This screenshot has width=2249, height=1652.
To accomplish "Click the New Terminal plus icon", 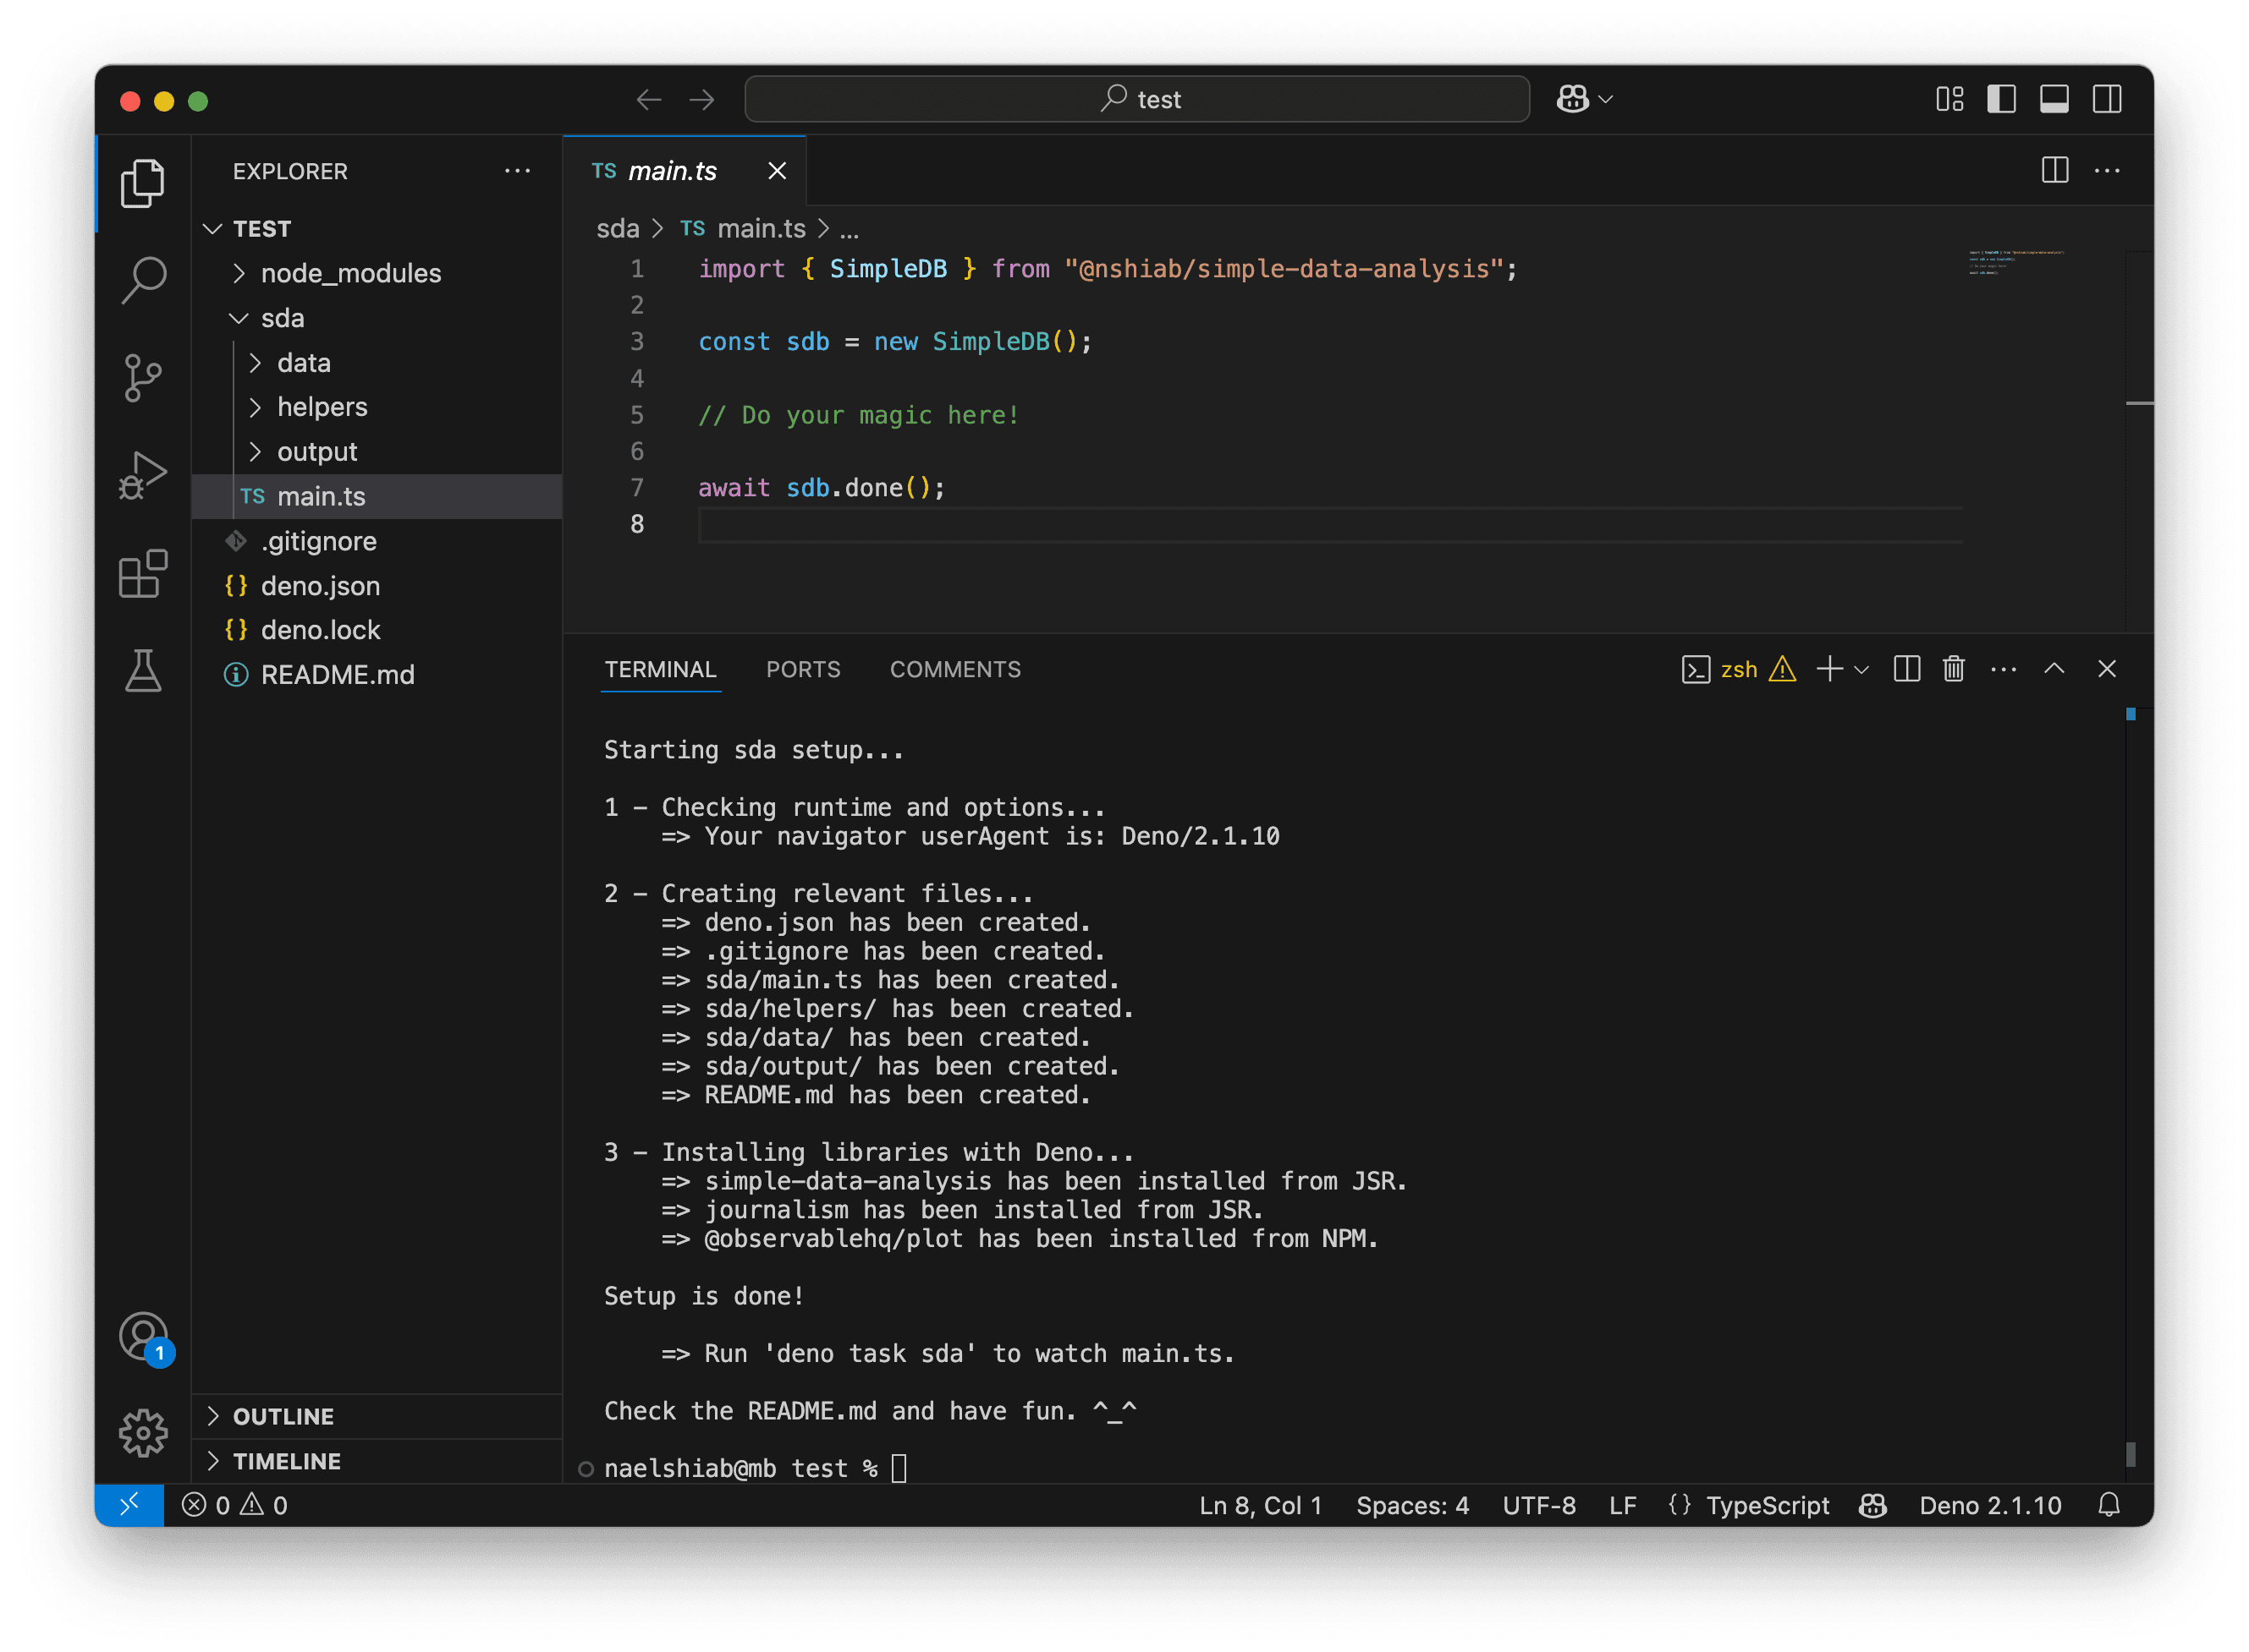I will point(1828,669).
